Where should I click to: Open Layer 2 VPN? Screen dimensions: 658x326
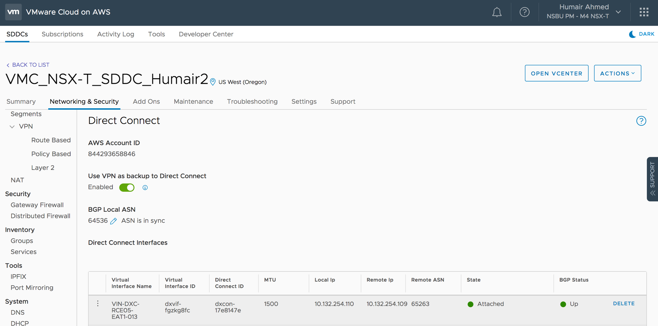pyautogui.click(x=43, y=168)
